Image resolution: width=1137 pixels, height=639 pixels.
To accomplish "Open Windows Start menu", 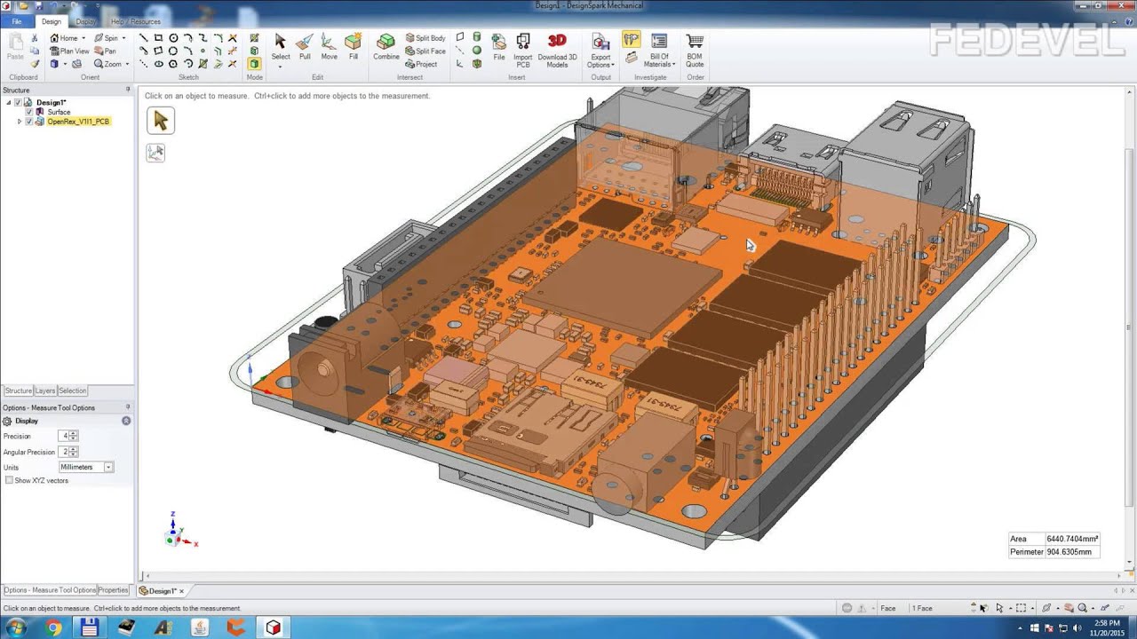I will coord(16,627).
